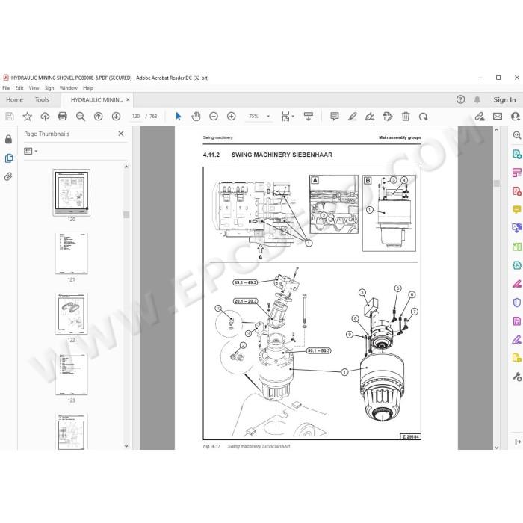
Task: Open the Help menu
Action: (88, 88)
